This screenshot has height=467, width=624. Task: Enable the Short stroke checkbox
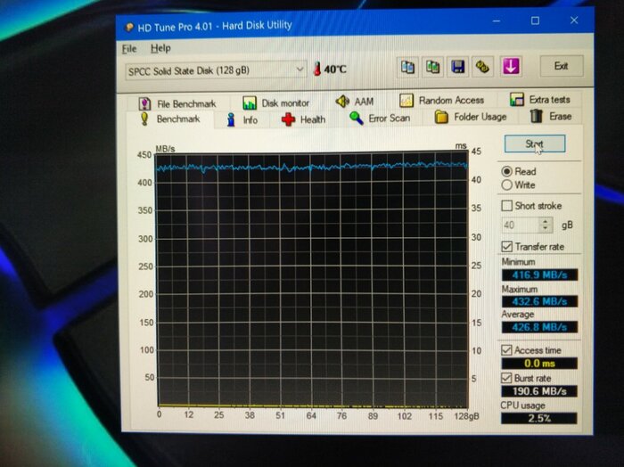pyautogui.click(x=506, y=206)
